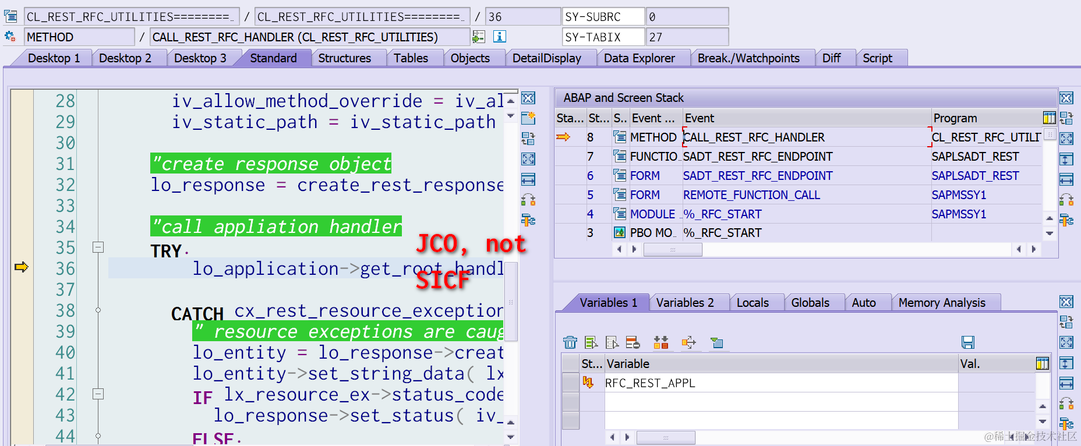1081x446 pixels.
Task: Click the SY-SUBRC value field
Action: tap(687, 17)
